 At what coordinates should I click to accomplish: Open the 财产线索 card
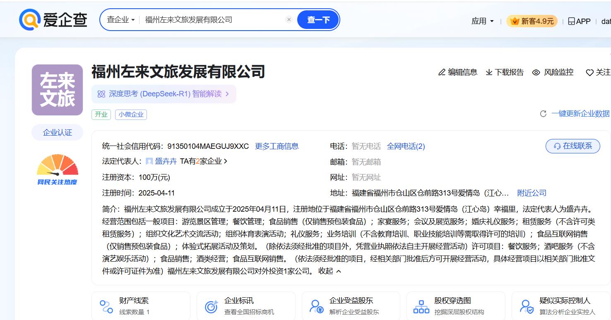141,306
